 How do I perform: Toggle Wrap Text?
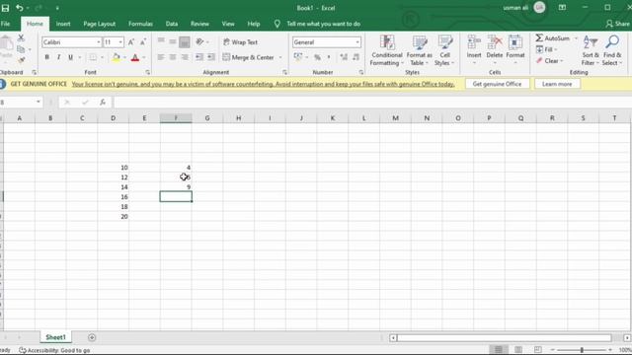240,41
